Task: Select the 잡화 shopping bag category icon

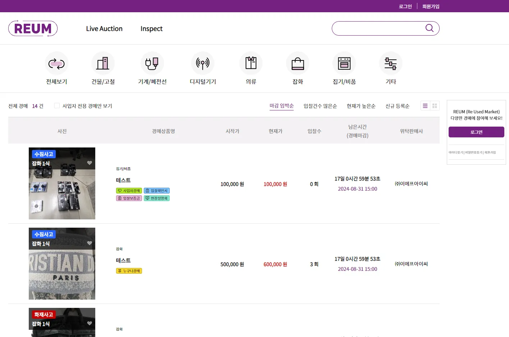Action: (298, 63)
